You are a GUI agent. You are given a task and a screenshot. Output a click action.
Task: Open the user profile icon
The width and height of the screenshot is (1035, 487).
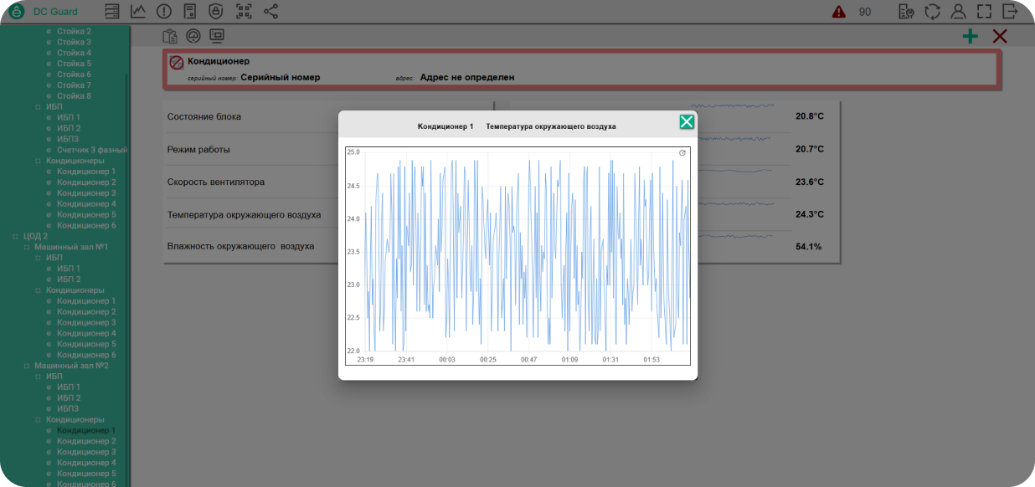click(x=958, y=12)
